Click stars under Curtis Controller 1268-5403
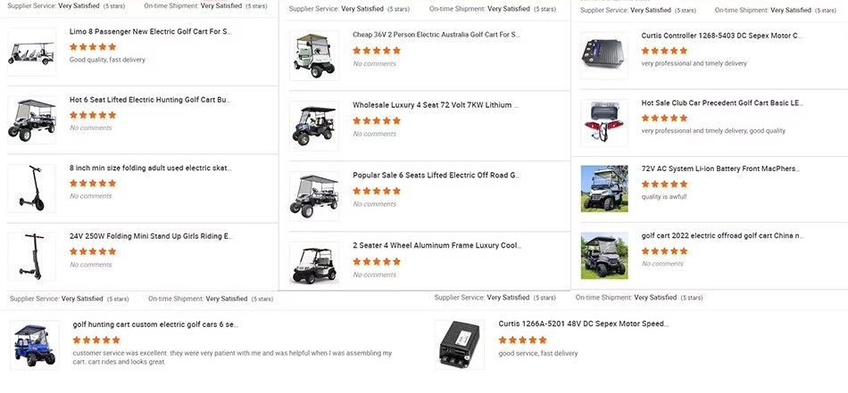This screenshot has height=393, width=848. [x=664, y=51]
